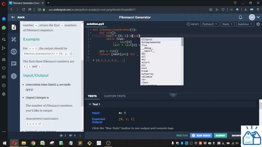Open WhatsApp in the Opera sidebar
The width and height of the screenshot is (262, 147).
pos(4,28)
